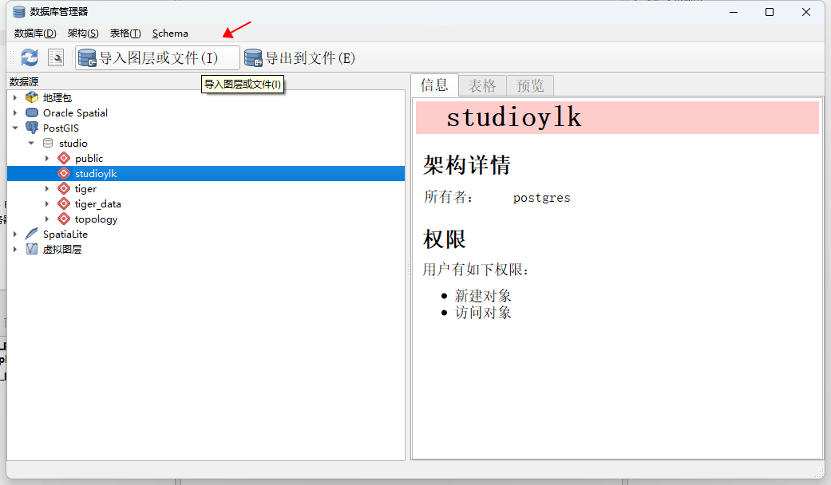
Task: Expand the 地理包 tree node
Action: coord(15,97)
